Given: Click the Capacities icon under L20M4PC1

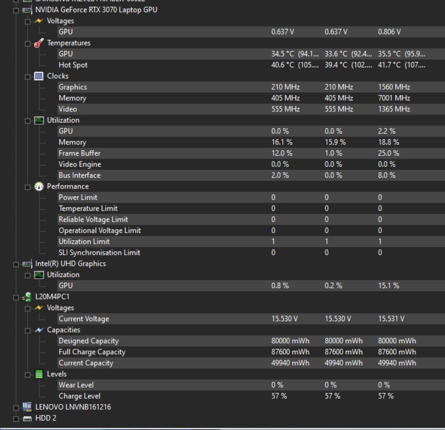Looking at the screenshot, I should click(39, 330).
